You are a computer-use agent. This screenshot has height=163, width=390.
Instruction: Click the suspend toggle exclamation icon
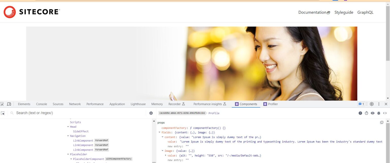360,113
